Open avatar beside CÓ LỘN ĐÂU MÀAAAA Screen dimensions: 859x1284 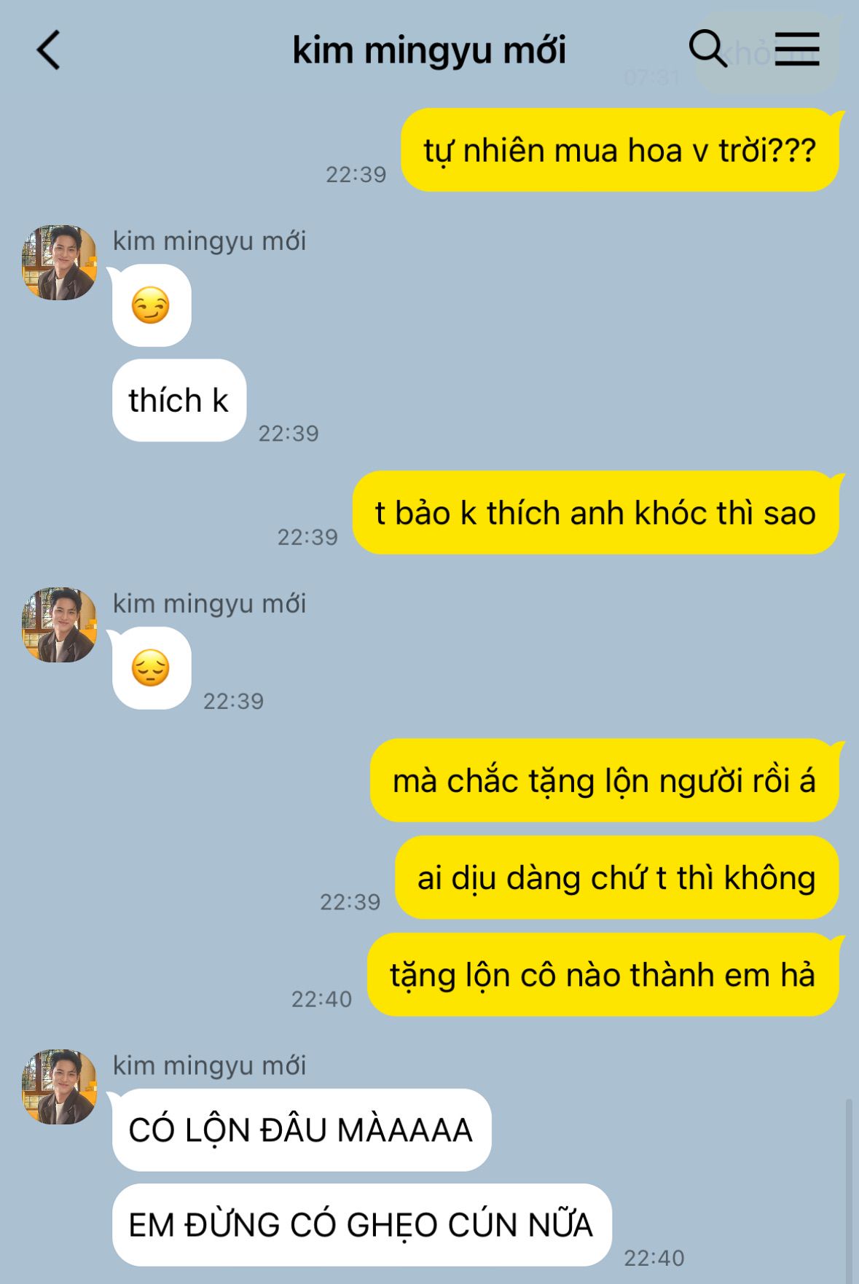pos(60,1087)
